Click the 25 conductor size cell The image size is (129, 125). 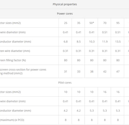point(66,23)
